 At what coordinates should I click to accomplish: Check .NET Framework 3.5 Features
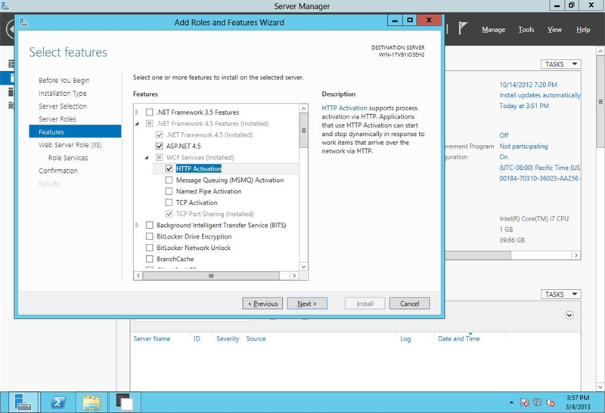(x=149, y=112)
